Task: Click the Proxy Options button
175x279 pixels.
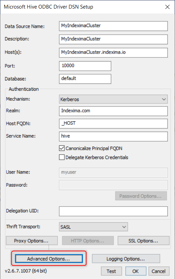Action: (32, 241)
